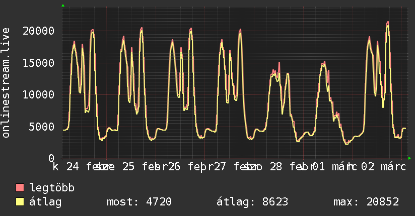The image size is (415, 216).
Task: Click the pink legtöbb legend swatch
Action: 20,187
